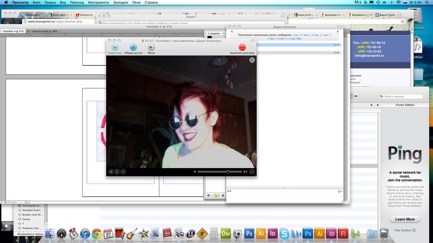Viewport: 433px width, 243px height.
Task: Adjust the call volume slider
Action: tap(228, 171)
